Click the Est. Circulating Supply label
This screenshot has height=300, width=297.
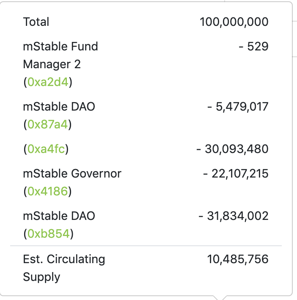pyautogui.click(x=64, y=268)
